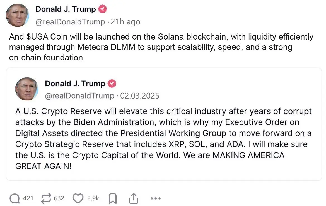The height and width of the screenshot is (206, 326).
Task: Open the main post profile avatar
Action: point(17,15)
